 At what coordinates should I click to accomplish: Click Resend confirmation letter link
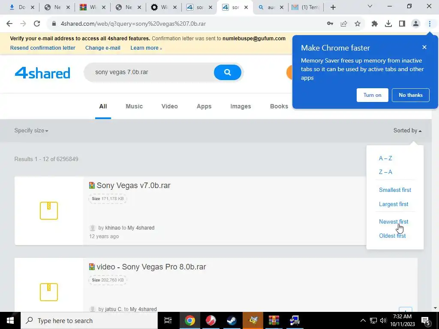(43, 48)
